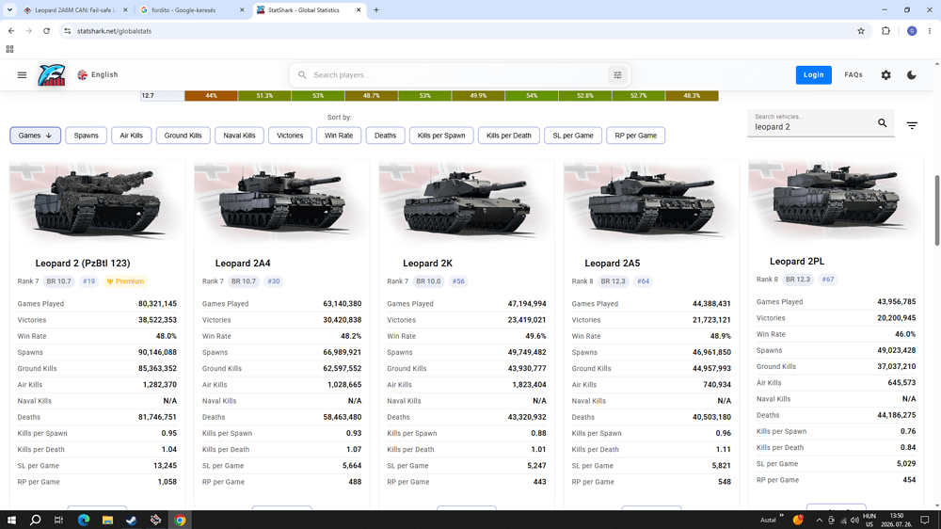
Task: Open Steam from taskbar
Action: point(132,520)
